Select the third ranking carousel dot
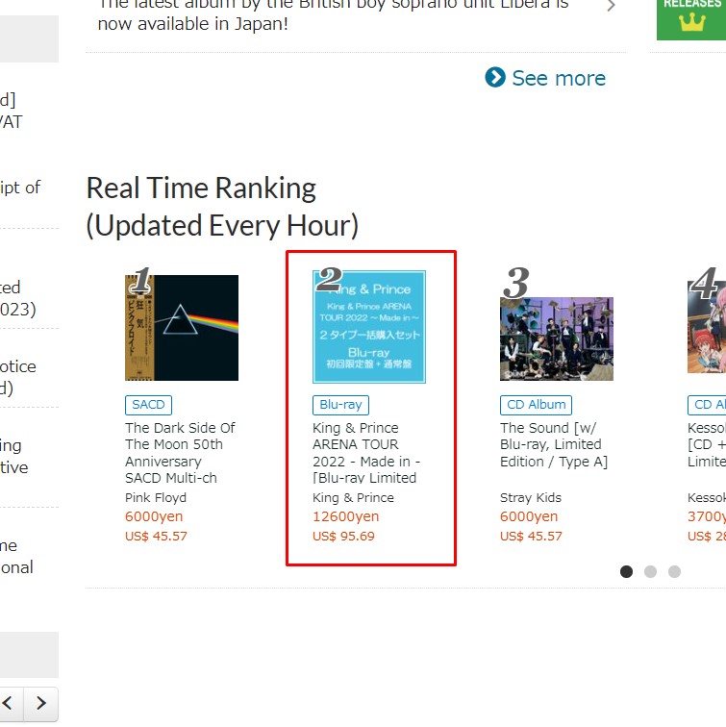 pos(674,571)
